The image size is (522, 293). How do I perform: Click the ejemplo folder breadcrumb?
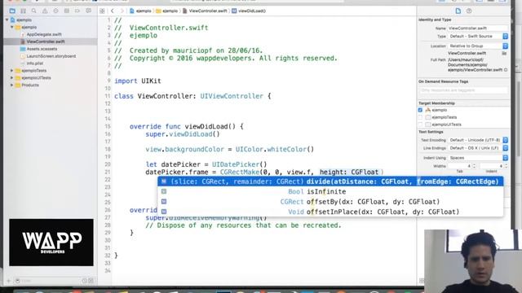(166, 11)
